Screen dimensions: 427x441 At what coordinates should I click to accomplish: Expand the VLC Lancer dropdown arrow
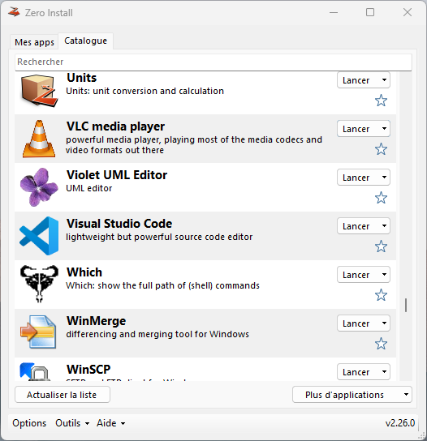tap(384, 129)
